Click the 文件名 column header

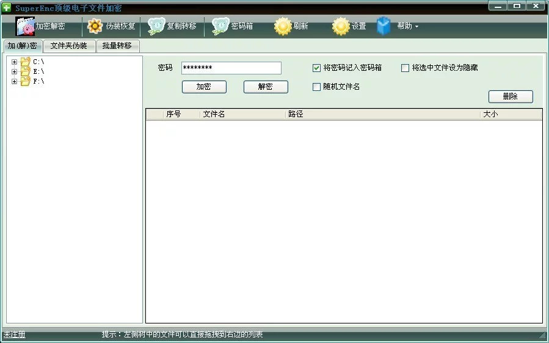click(x=242, y=115)
